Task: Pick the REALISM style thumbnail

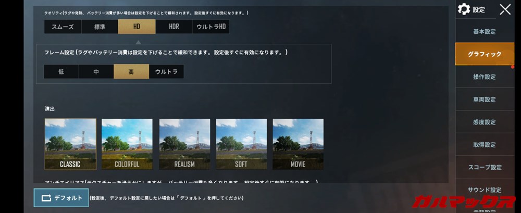Action: click(x=184, y=144)
